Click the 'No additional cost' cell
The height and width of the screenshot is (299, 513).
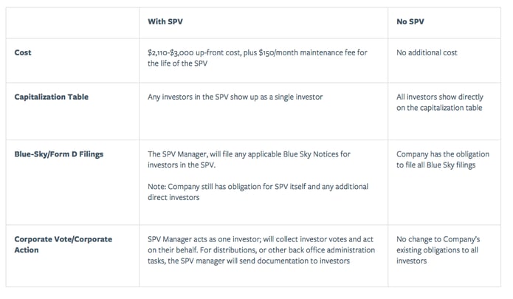pos(427,52)
